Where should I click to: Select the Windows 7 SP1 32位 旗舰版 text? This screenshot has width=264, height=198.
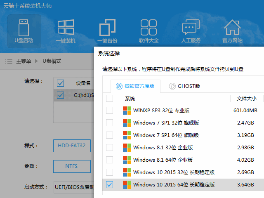(x=166, y=123)
